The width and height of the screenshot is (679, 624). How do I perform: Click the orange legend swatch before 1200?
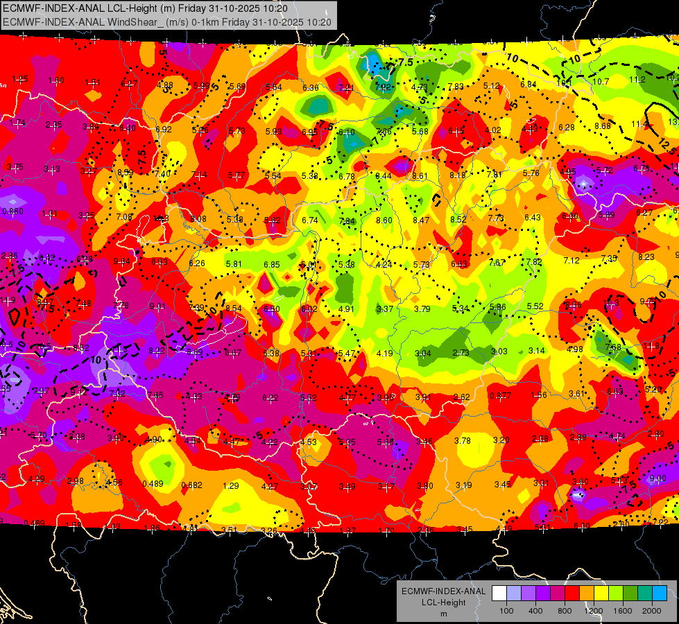coord(587,593)
